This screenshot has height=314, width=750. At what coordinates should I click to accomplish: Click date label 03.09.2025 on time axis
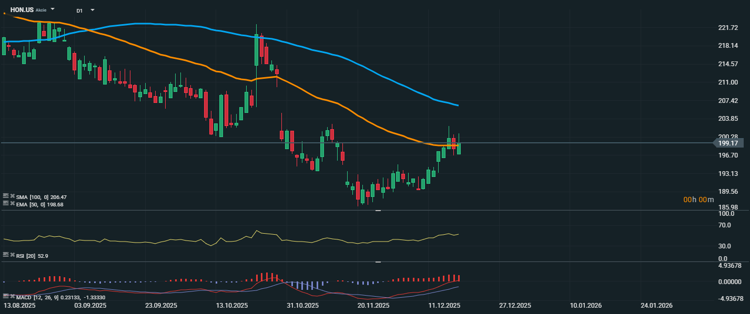point(90,306)
